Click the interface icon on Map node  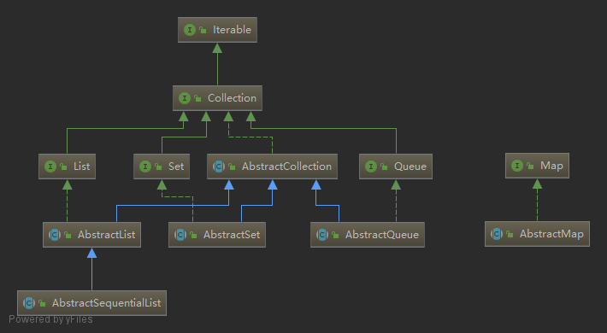click(517, 166)
